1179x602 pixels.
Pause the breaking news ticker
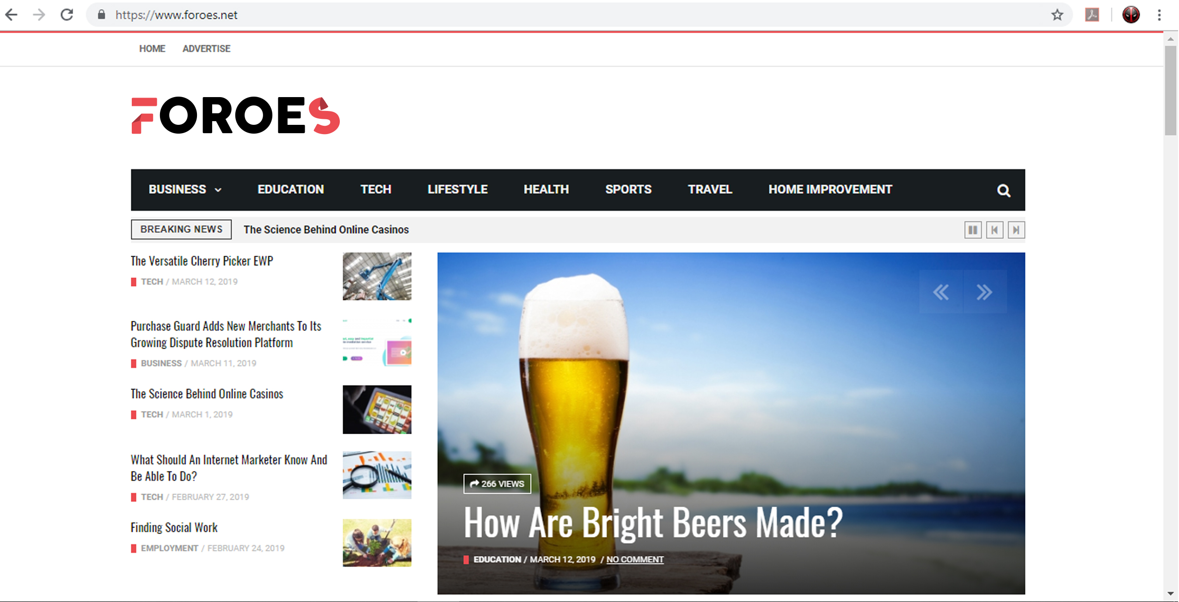(972, 230)
